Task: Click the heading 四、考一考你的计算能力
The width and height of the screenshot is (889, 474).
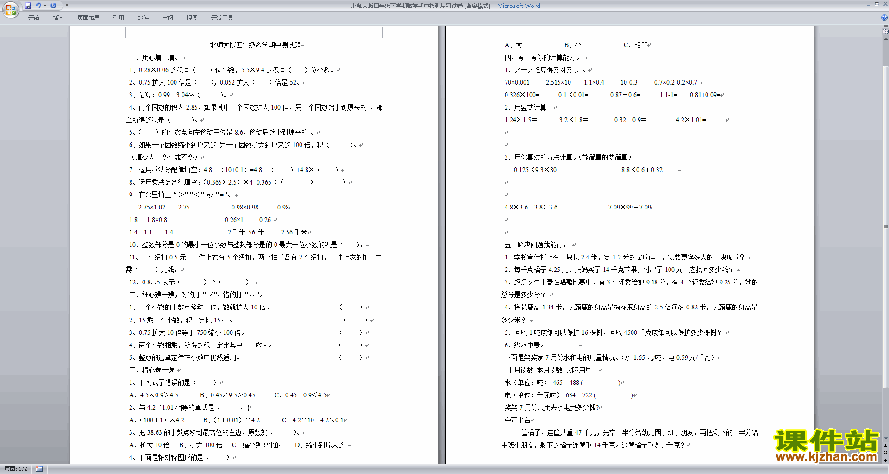Action: coord(542,57)
